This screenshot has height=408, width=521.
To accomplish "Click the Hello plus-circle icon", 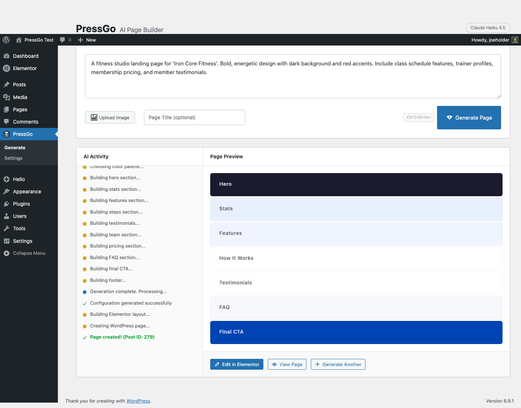I will point(7,179).
